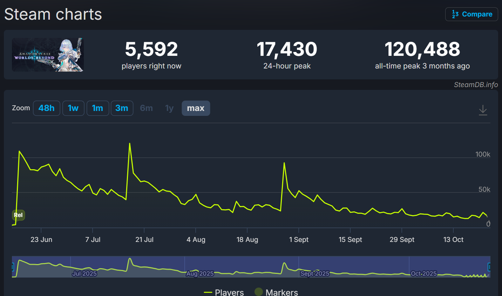Click the 23 Jun axis label
The image size is (502, 296).
[x=41, y=239]
